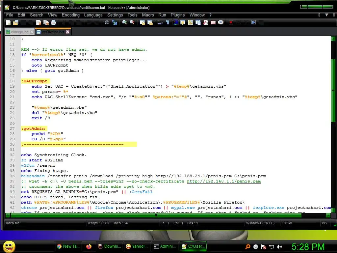337x253 pixels.
Task: Click Windows (CR LF) in status bar
Action: [260, 223]
